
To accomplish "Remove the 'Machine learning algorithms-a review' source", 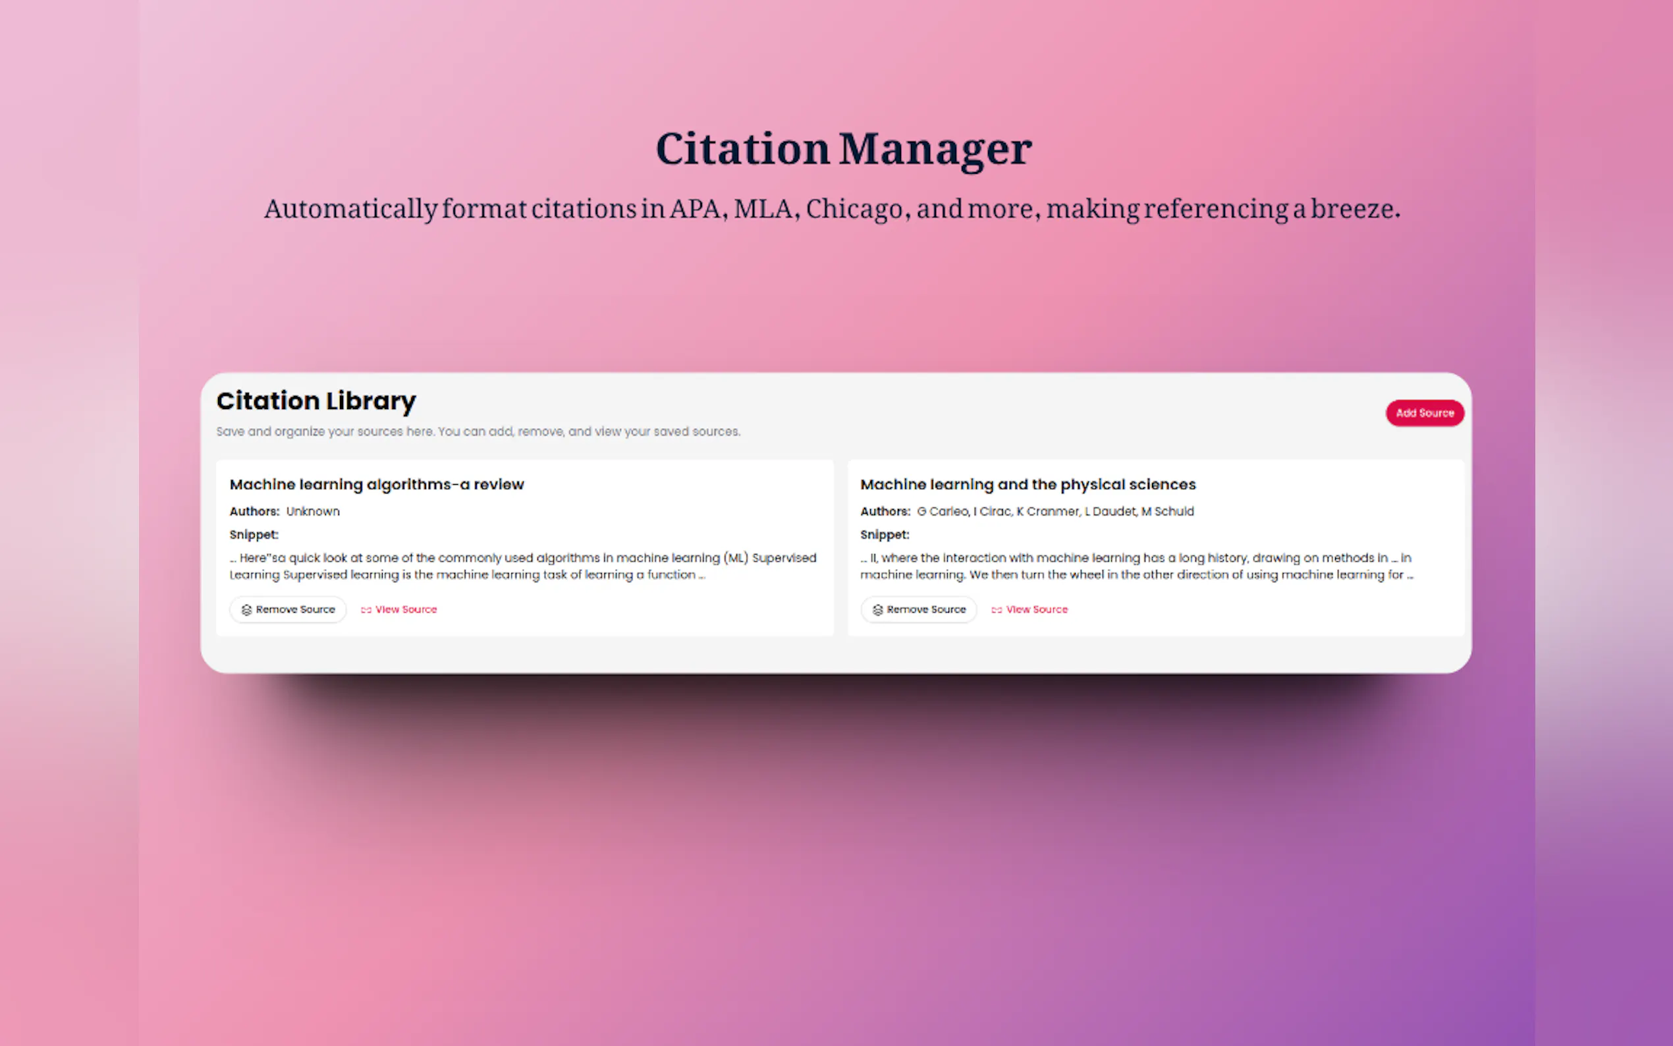I will tap(288, 609).
